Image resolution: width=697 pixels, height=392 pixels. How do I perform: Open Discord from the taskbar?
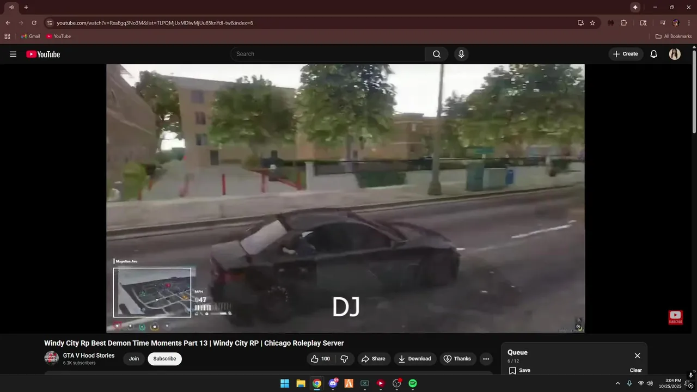click(333, 383)
